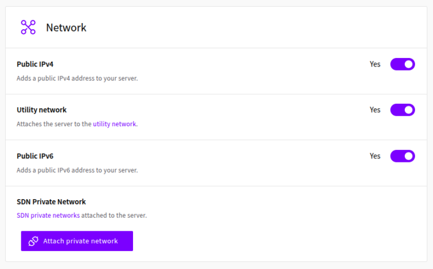The image size is (433, 269).
Task: Click the 'Attaches the server to the' text
Action: (x=54, y=124)
